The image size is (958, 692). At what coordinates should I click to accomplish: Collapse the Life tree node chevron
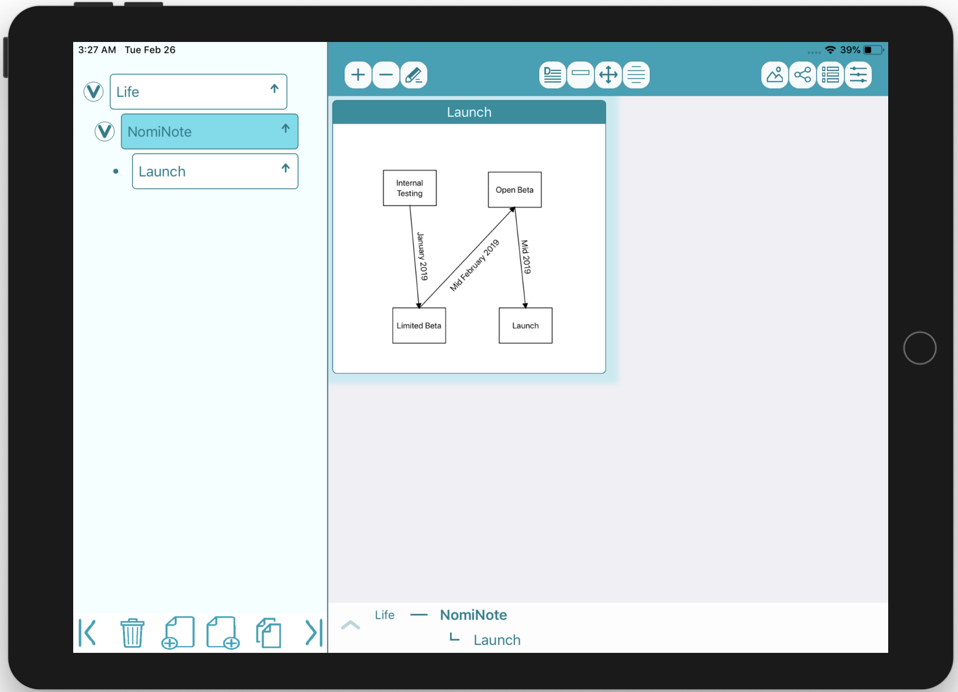coord(93,91)
